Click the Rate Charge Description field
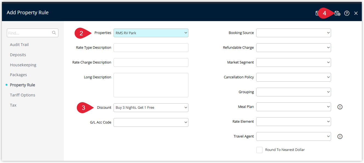The image size is (364, 163). pyautogui.click(x=151, y=62)
